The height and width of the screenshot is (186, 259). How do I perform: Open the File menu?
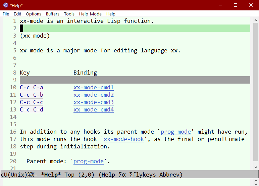click(x=6, y=14)
